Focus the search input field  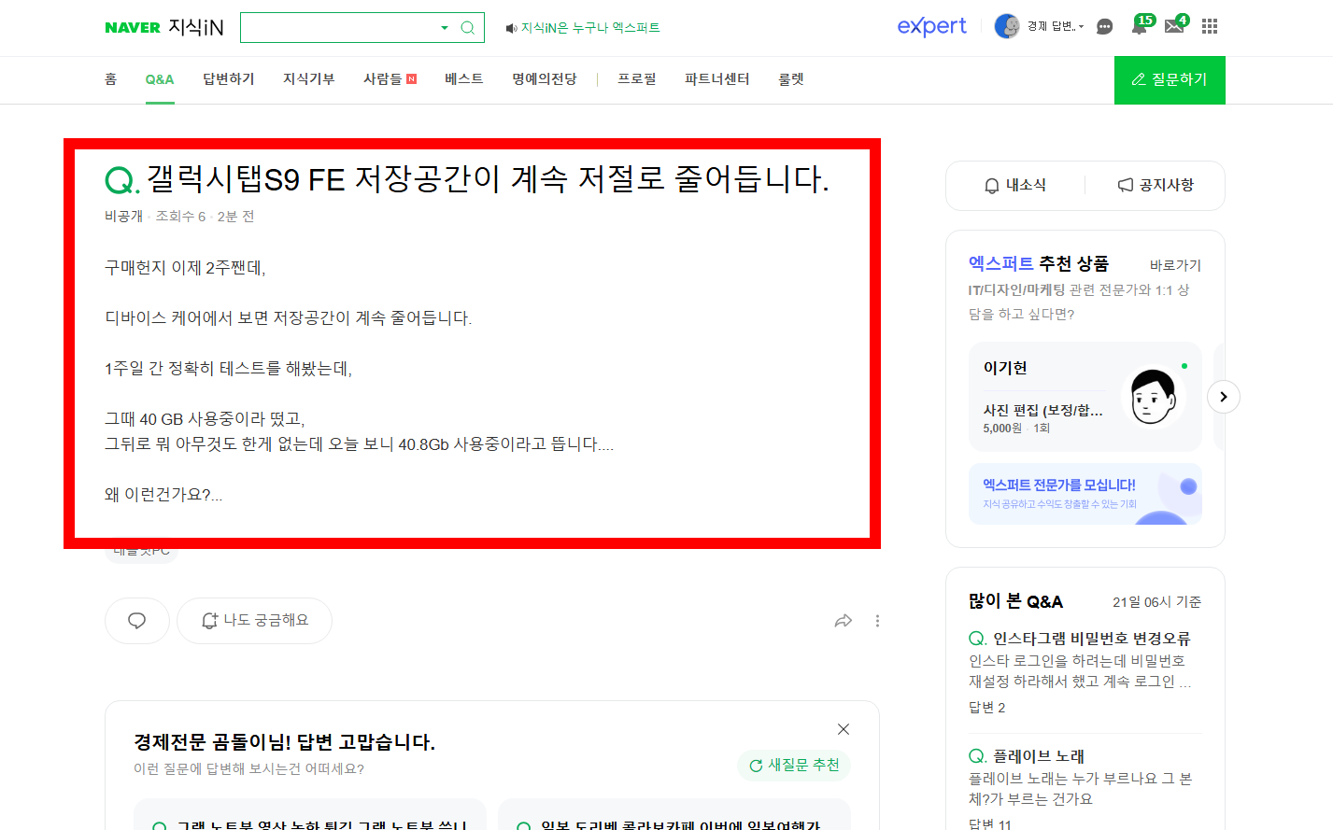[x=339, y=28]
